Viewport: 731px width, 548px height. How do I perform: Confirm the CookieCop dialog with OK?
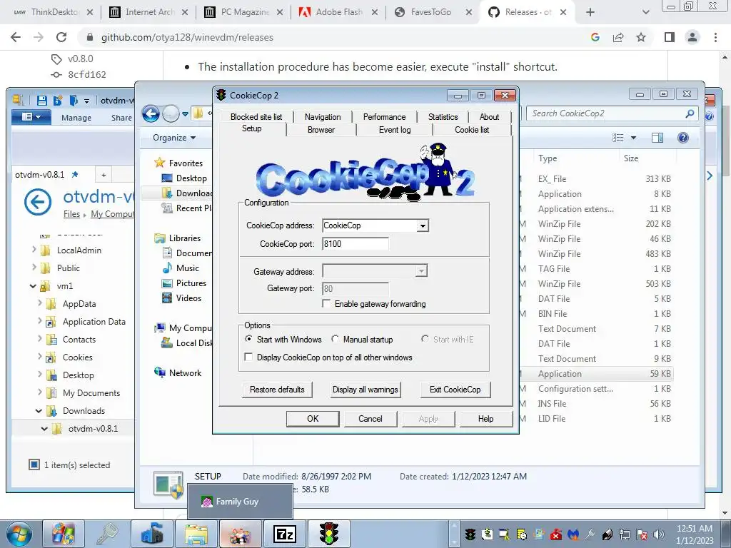[x=313, y=418]
